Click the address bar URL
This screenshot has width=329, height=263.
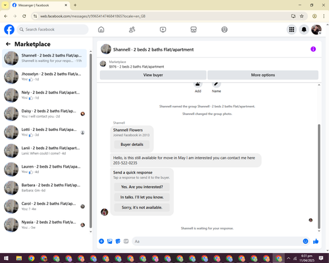pyautogui.click(x=93, y=16)
